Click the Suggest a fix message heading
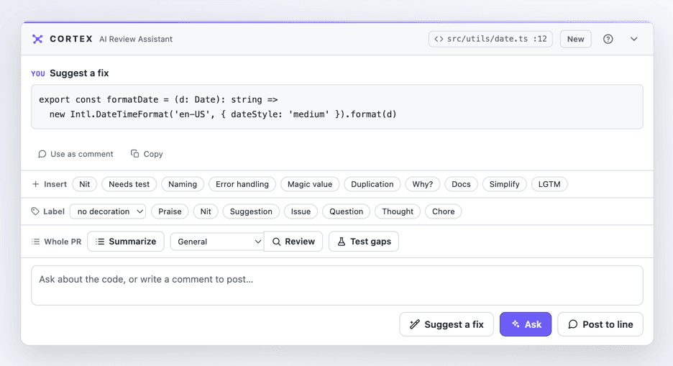The width and height of the screenshot is (673, 366). click(x=79, y=73)
